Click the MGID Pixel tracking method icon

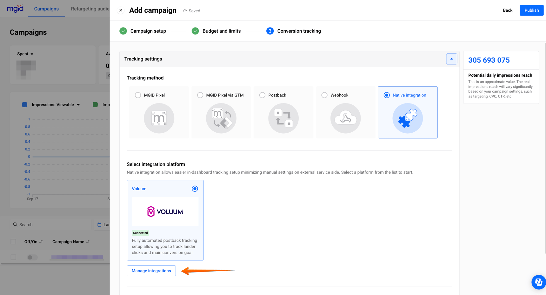(159, 118)
